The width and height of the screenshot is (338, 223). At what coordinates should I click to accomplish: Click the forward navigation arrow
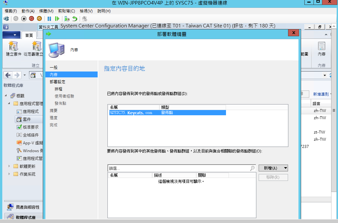pyautogui.click(x=17, y=75)
